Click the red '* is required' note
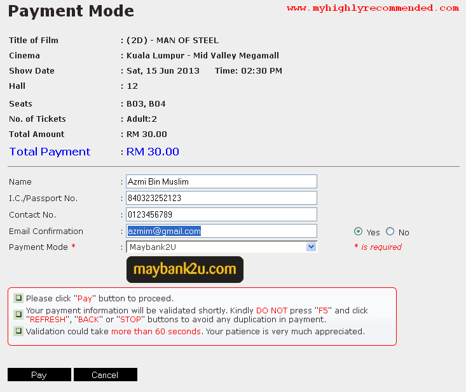This screenshot has height=392, width=466. [378, 247]
